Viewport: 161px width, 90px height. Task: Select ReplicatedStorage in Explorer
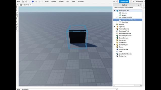click(x=125, y=33)
